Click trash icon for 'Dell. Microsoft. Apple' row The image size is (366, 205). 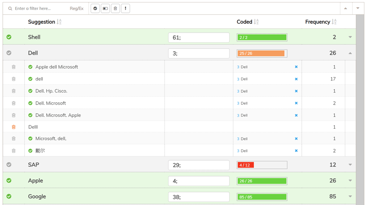[13, 115]
